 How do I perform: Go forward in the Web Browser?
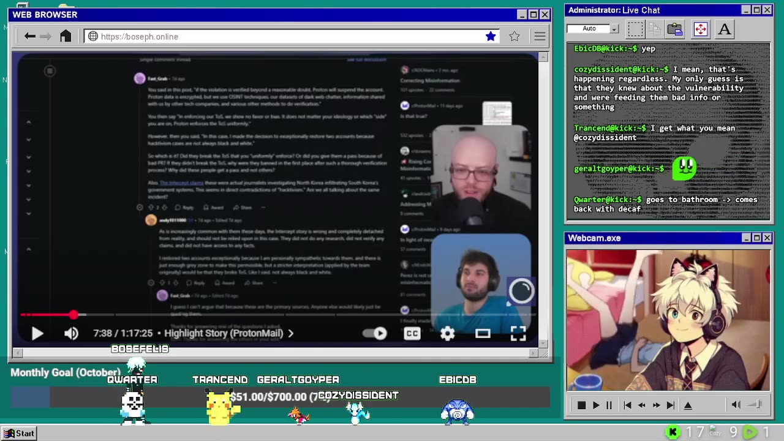(x=46, y=37)
